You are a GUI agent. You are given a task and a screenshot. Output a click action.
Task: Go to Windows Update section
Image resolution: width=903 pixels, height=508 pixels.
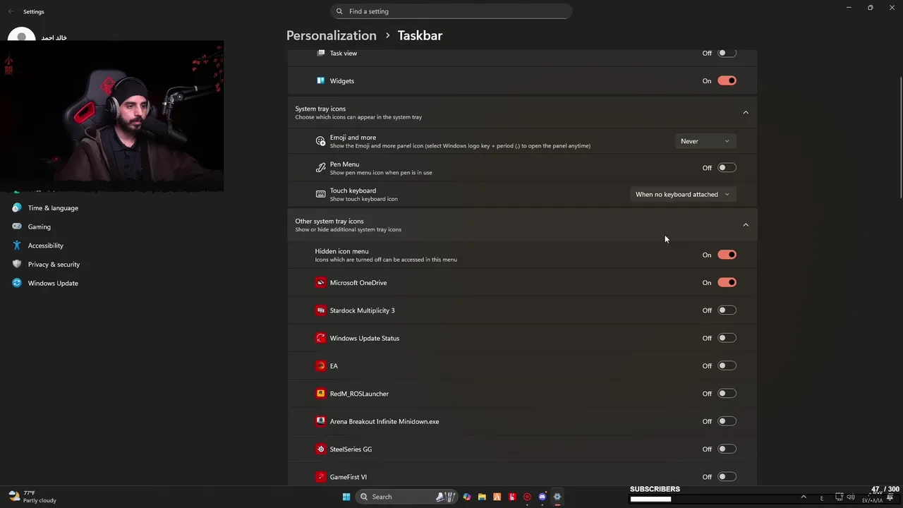(53, 284)
